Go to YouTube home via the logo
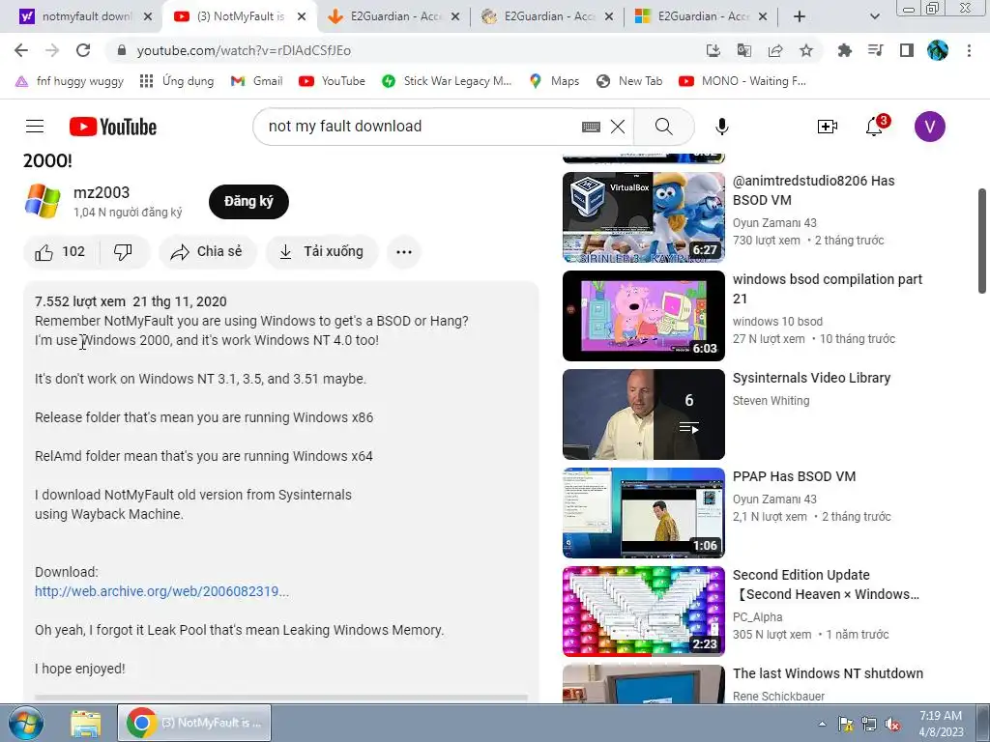 (x=113, y=127)
